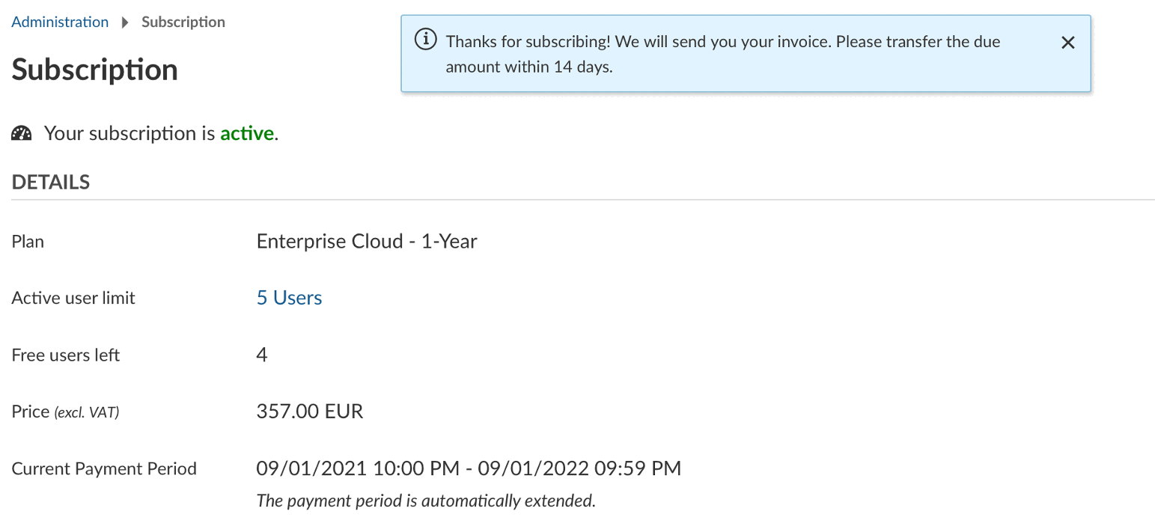Image resolution: width=1155 pixels, height=520 pixels.
Task: Select the payment period date range text
Action: 469,467
